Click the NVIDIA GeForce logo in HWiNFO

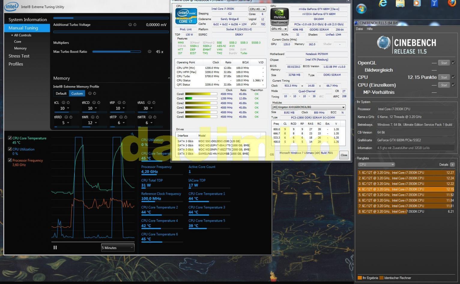pos(280,16)
